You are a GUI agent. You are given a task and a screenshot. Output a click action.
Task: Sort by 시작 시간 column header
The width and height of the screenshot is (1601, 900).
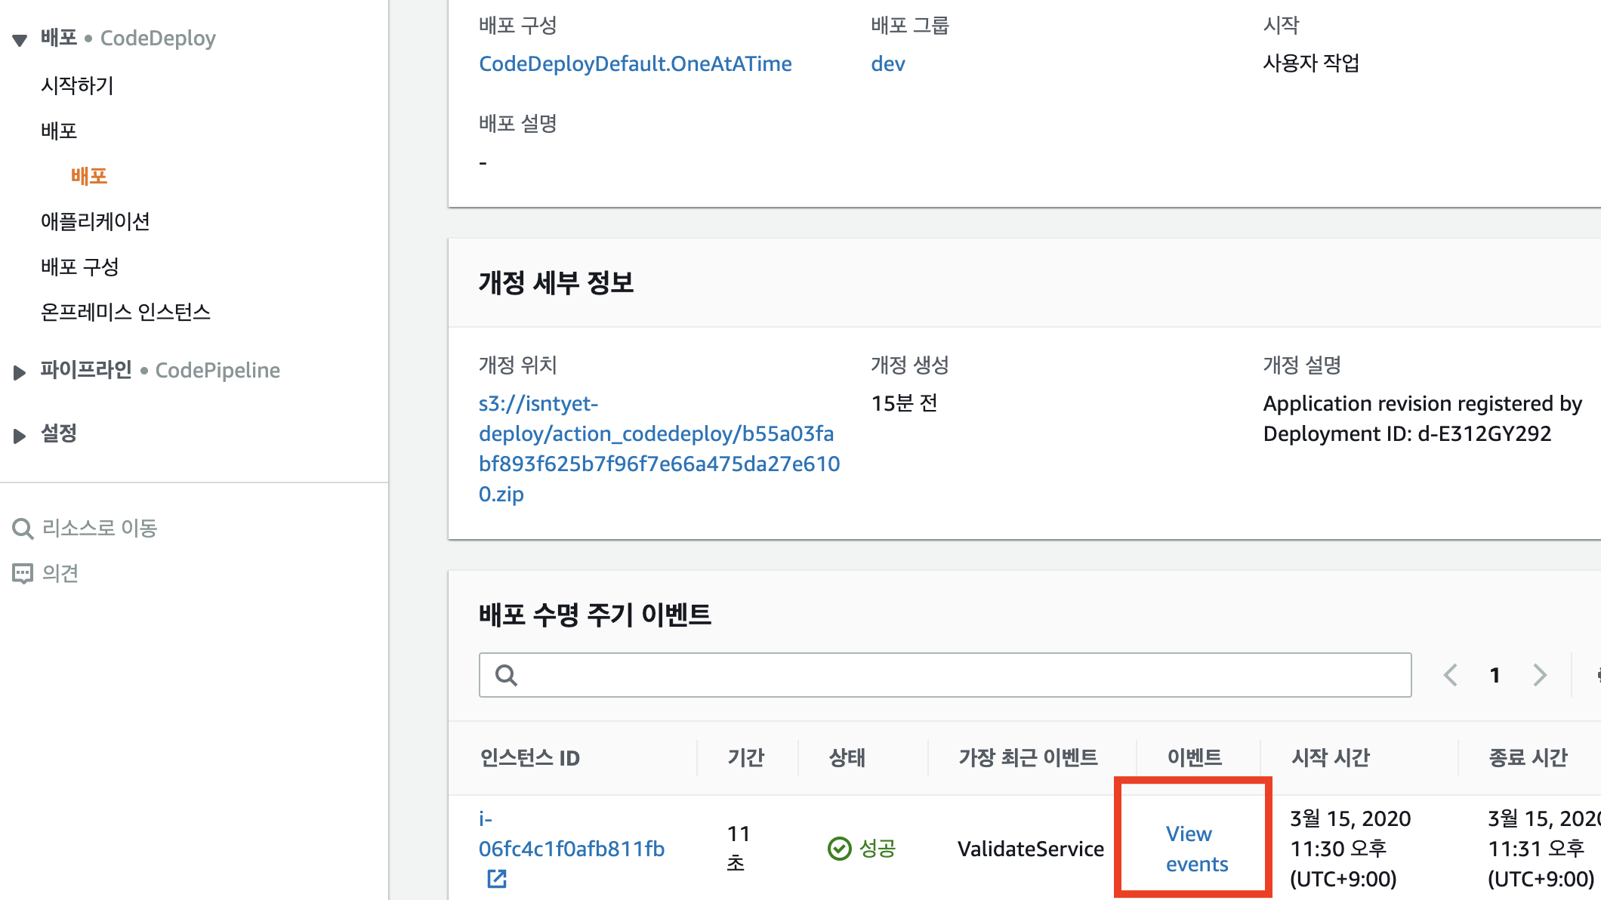pyautogui.click(x=1331, y=757)
